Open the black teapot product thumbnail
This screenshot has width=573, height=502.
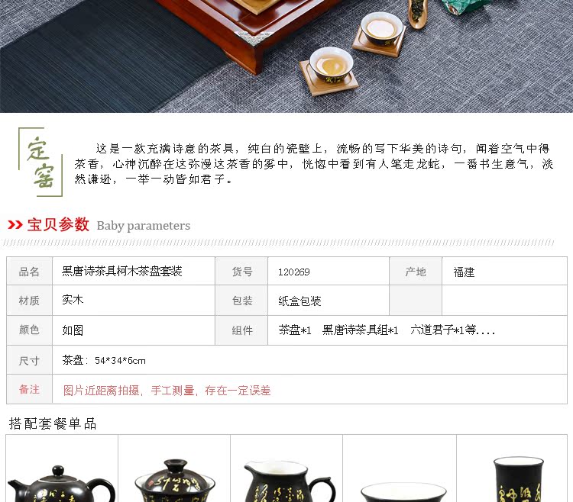click(62, 468)
